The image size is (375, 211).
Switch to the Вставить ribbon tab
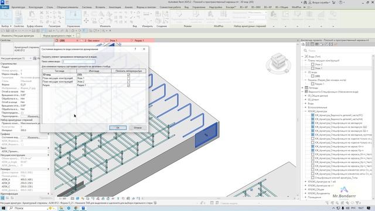[100, 7]
